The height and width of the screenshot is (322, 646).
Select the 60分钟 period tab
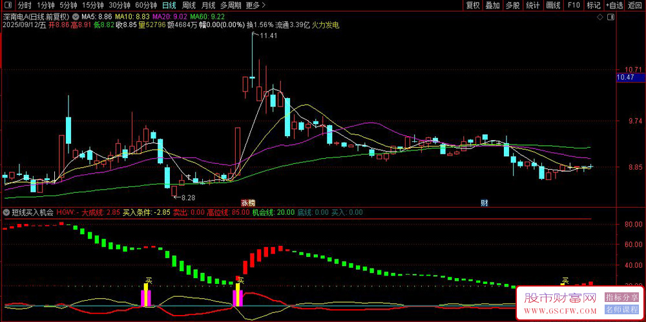(x=146, y=5)
